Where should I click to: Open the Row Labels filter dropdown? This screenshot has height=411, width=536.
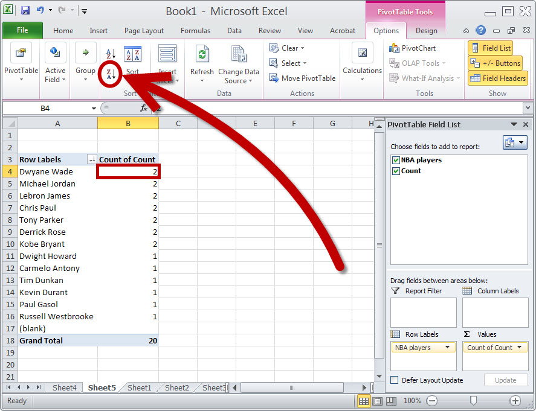[x=92, y=159]
